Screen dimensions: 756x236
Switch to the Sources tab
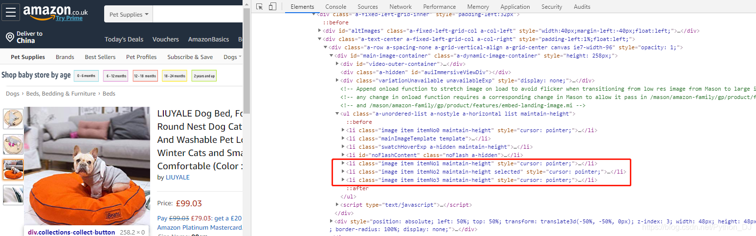click(368, 7)
